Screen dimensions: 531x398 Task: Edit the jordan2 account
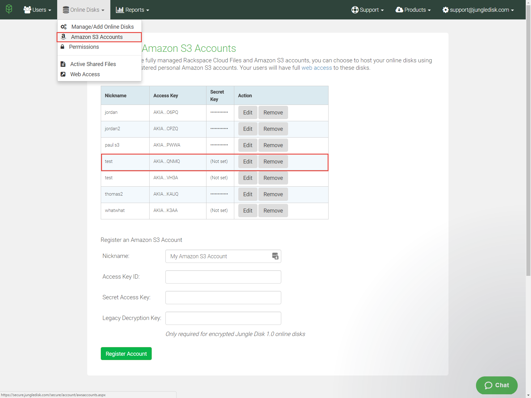pyautogui.click(x=248, y=129)
